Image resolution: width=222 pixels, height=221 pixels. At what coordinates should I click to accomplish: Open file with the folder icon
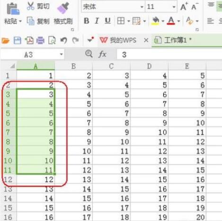click(6, 41)
